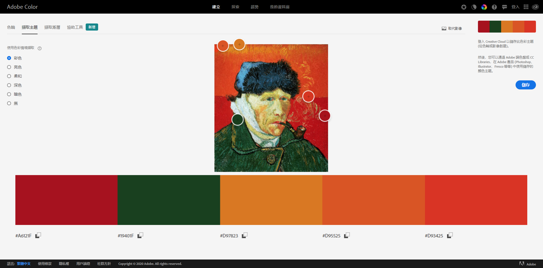
Task: Open the 社群方針 link
Action: [x=104, y=264]
